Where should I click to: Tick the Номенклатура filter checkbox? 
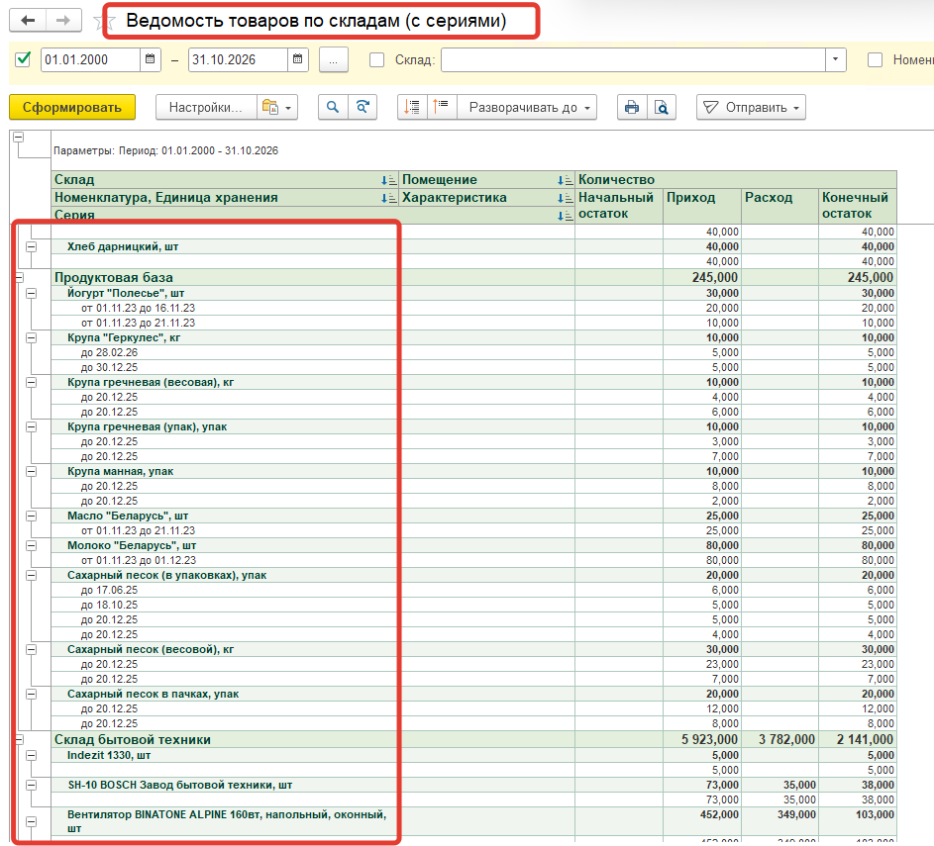pos(875,60)
